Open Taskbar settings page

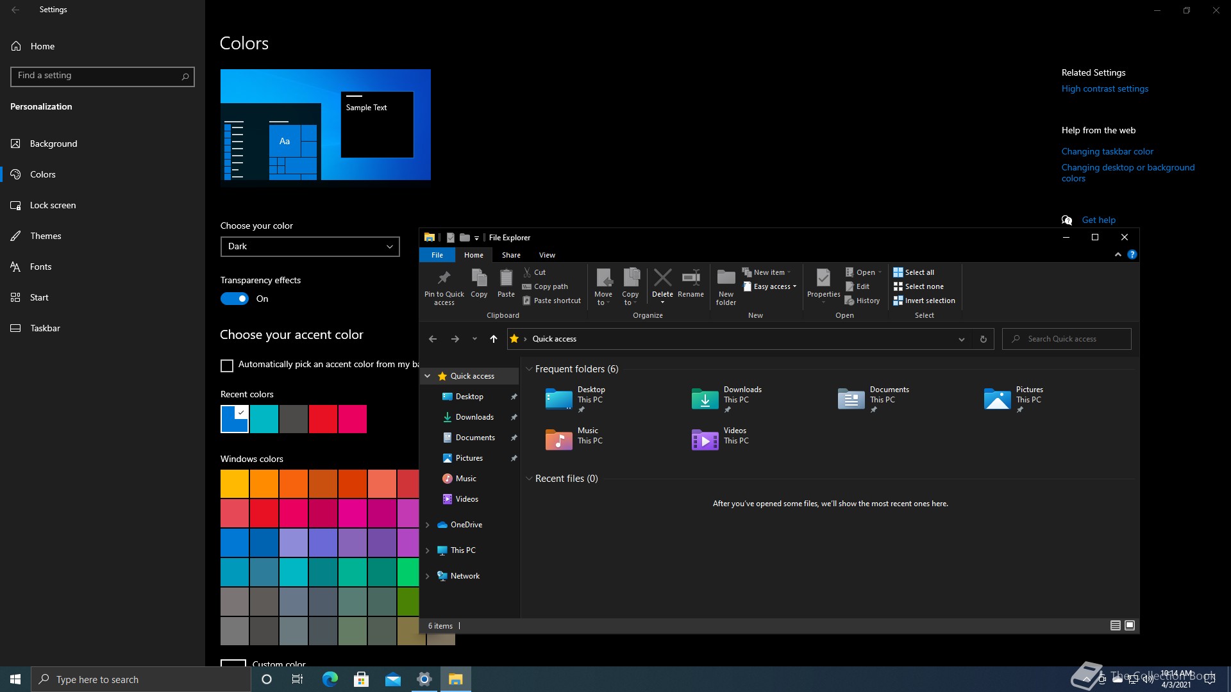pyautogui.click(x=103, y=328)
